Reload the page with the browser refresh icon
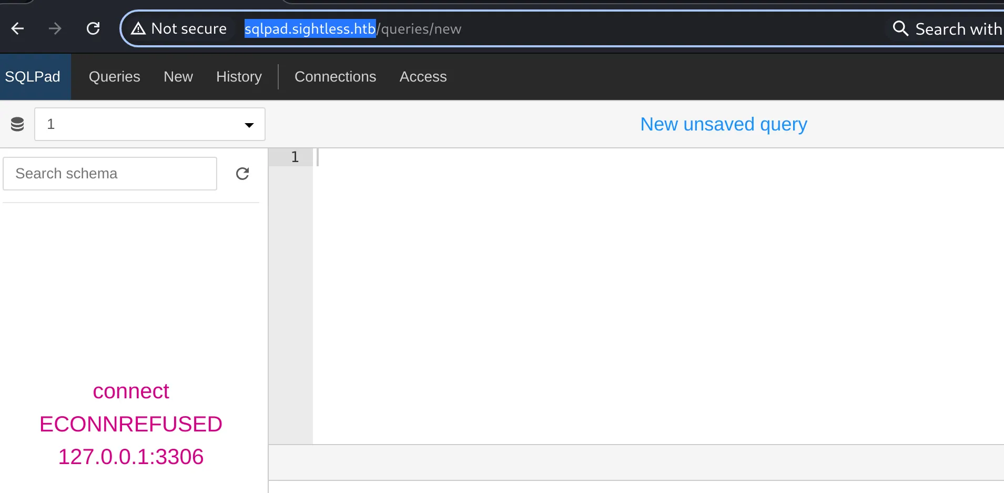 click(x=93, y=28)
